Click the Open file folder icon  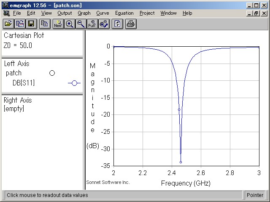tap(8, 24)
